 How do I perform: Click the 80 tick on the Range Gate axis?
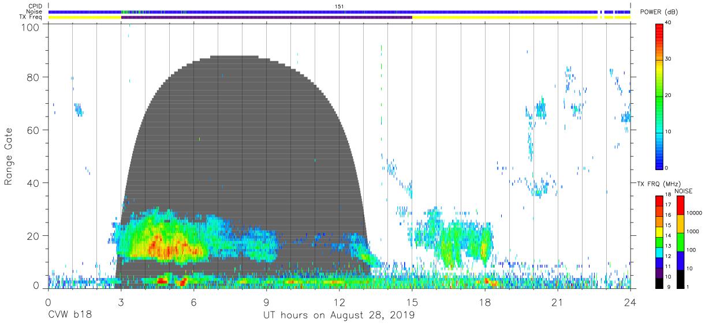(33, 77)
